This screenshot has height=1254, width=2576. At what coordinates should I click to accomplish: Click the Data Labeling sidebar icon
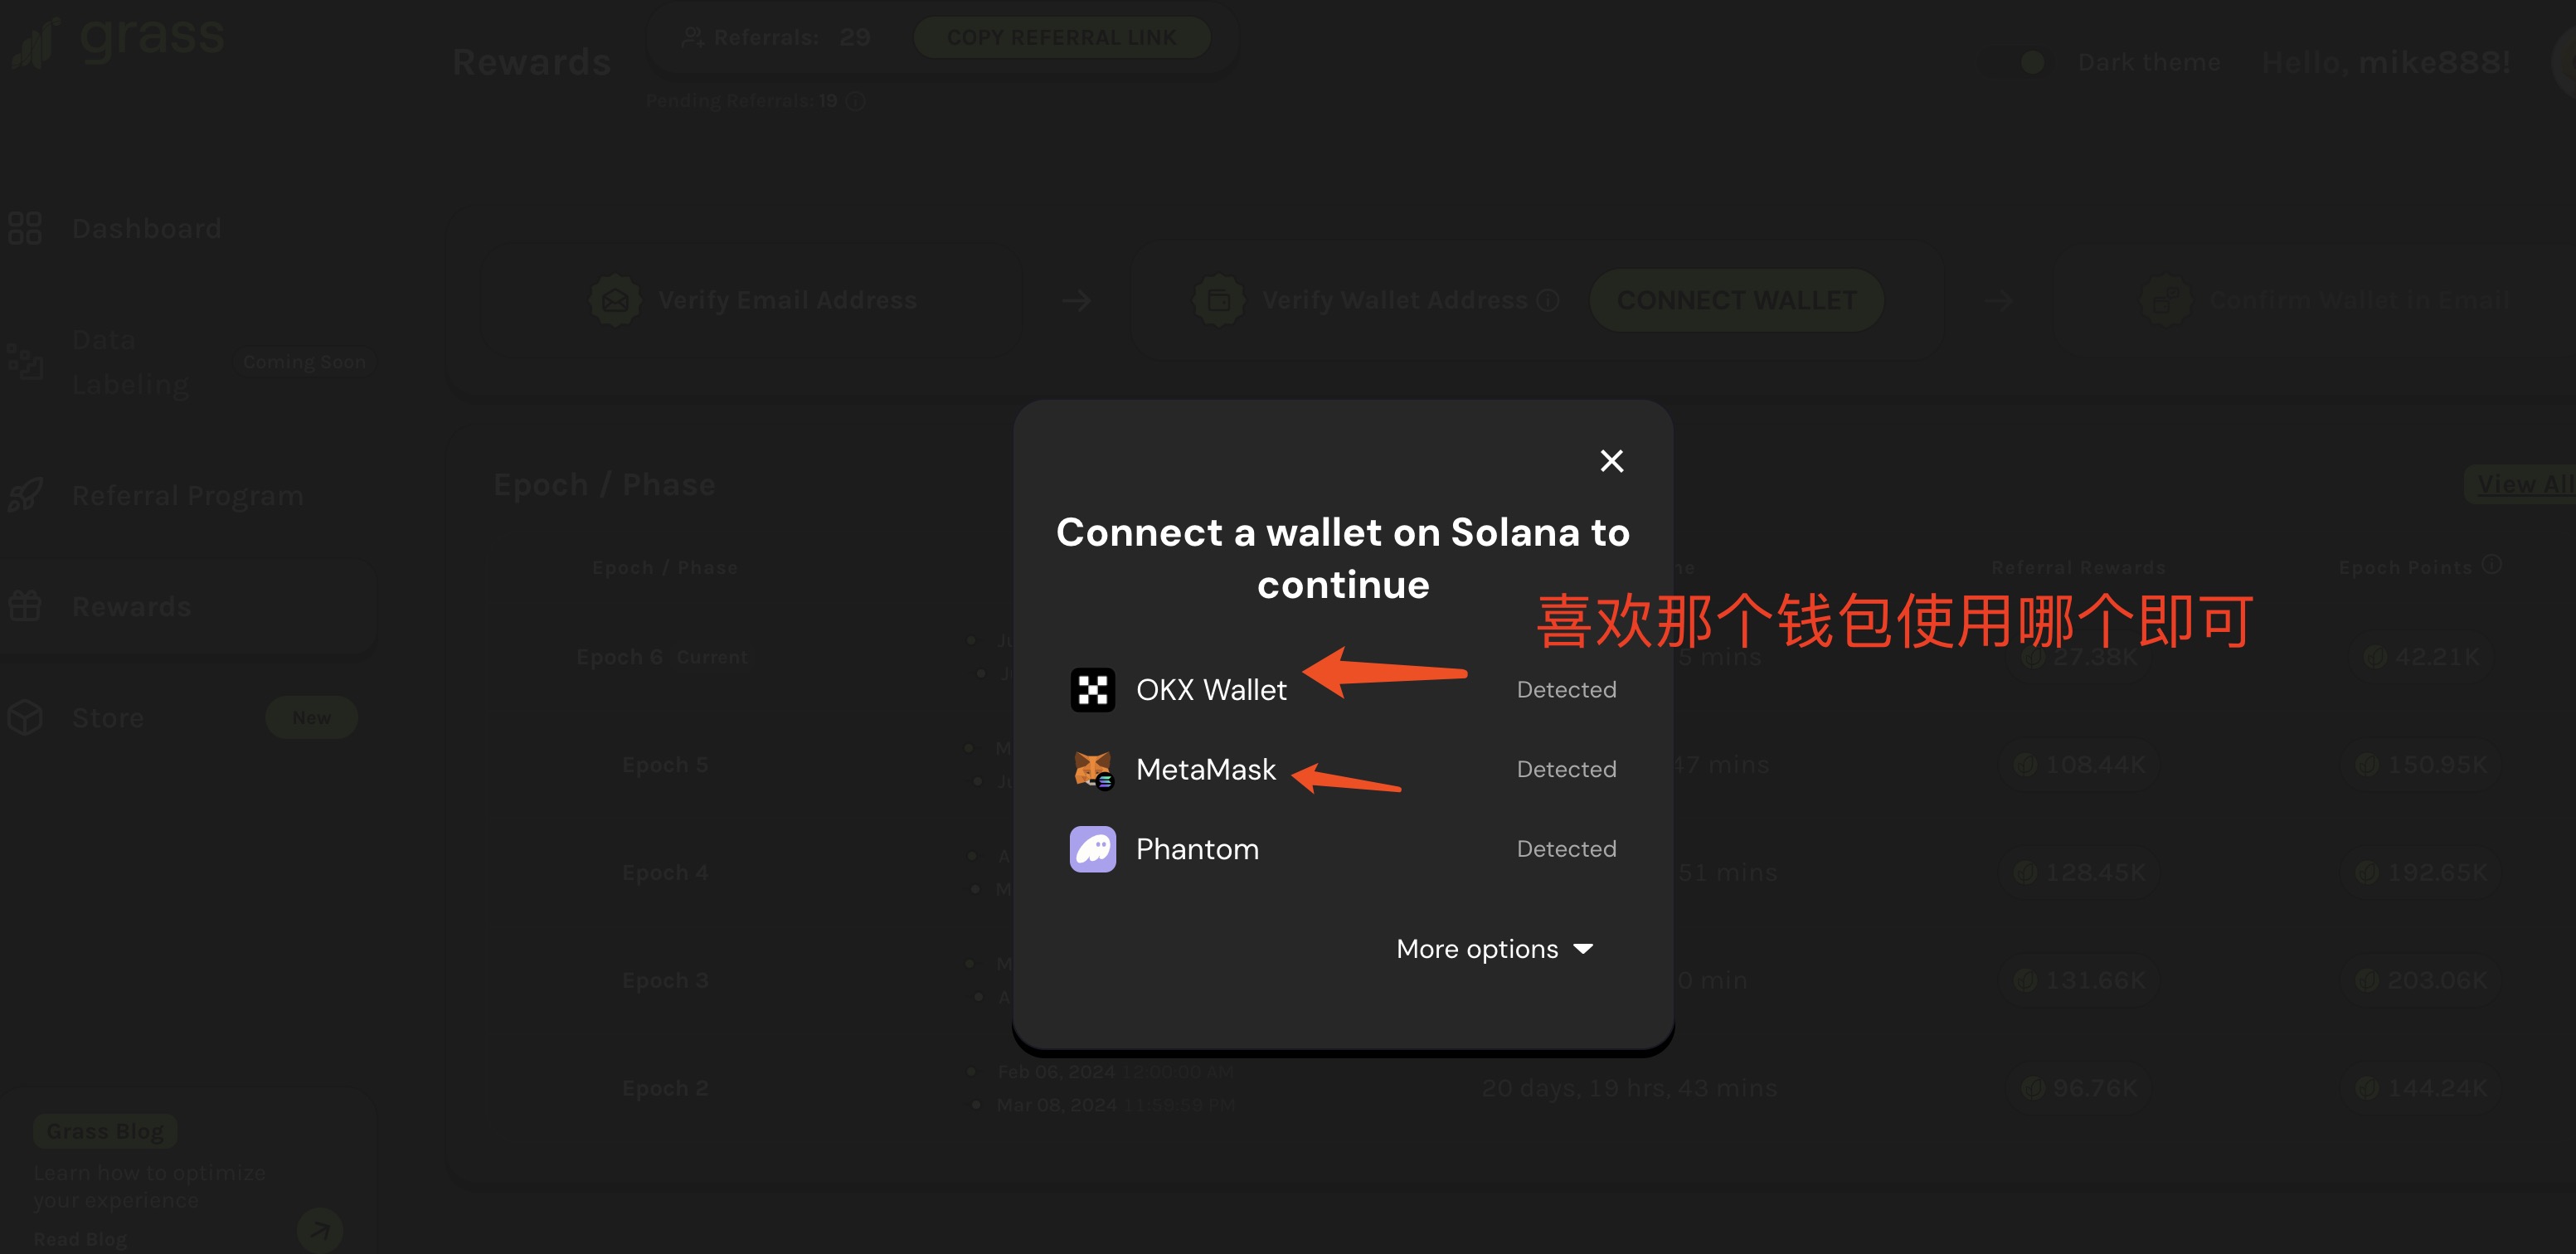coord(25,361)
